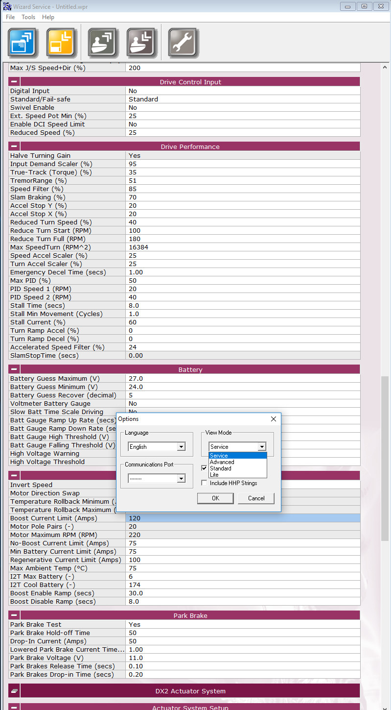391x710 pixels.
Task: Click wheelchair icon with down-left arrows
Action: (x=142, y=42)
